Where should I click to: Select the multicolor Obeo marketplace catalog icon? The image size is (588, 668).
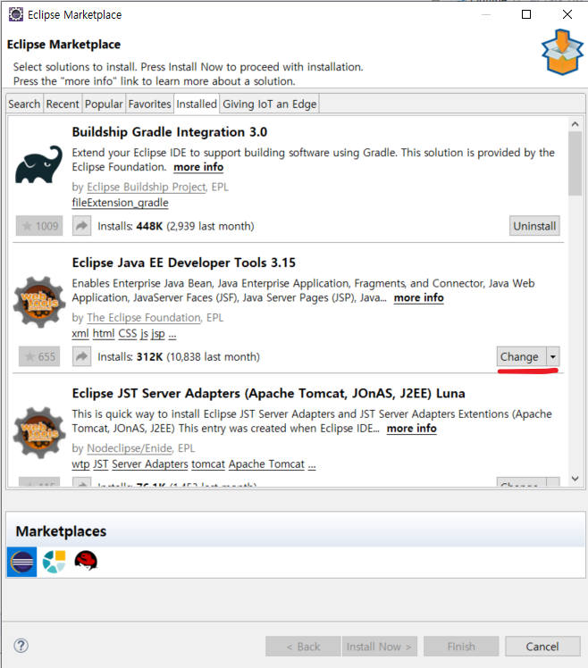tap(55, 562)
